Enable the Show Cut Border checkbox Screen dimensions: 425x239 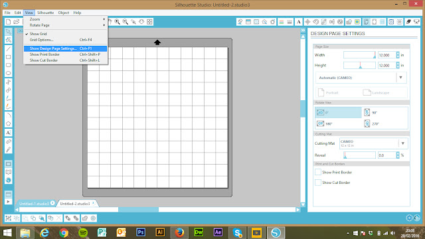pyautogui.click(x=318, y=183)
